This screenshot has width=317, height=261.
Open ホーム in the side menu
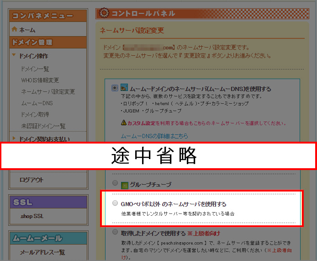click(x=27, y=30)
